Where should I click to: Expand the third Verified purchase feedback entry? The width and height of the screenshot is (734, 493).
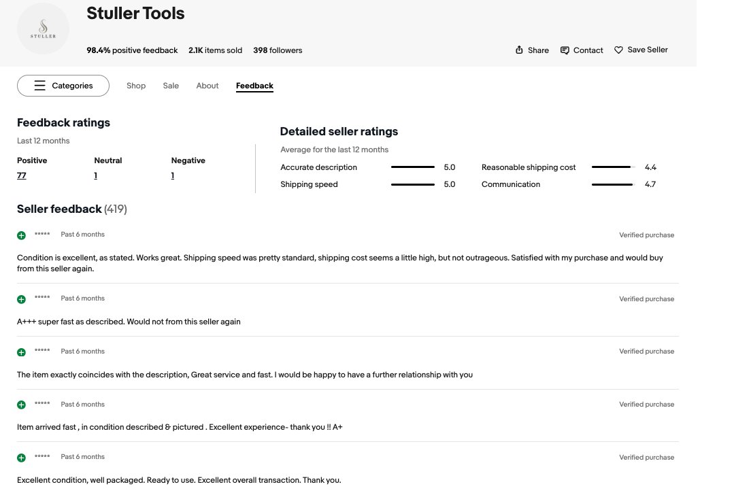point(20,352)
